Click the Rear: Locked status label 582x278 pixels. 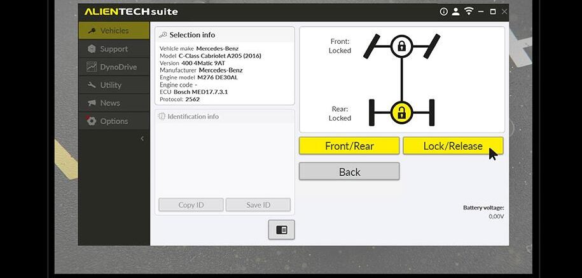coord(340,113)
